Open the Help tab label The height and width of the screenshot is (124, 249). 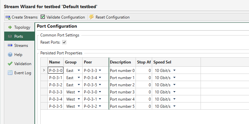click(x=18, y=55)
